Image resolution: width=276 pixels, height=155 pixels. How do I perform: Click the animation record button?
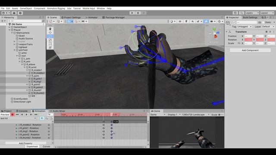coord(13,115)
